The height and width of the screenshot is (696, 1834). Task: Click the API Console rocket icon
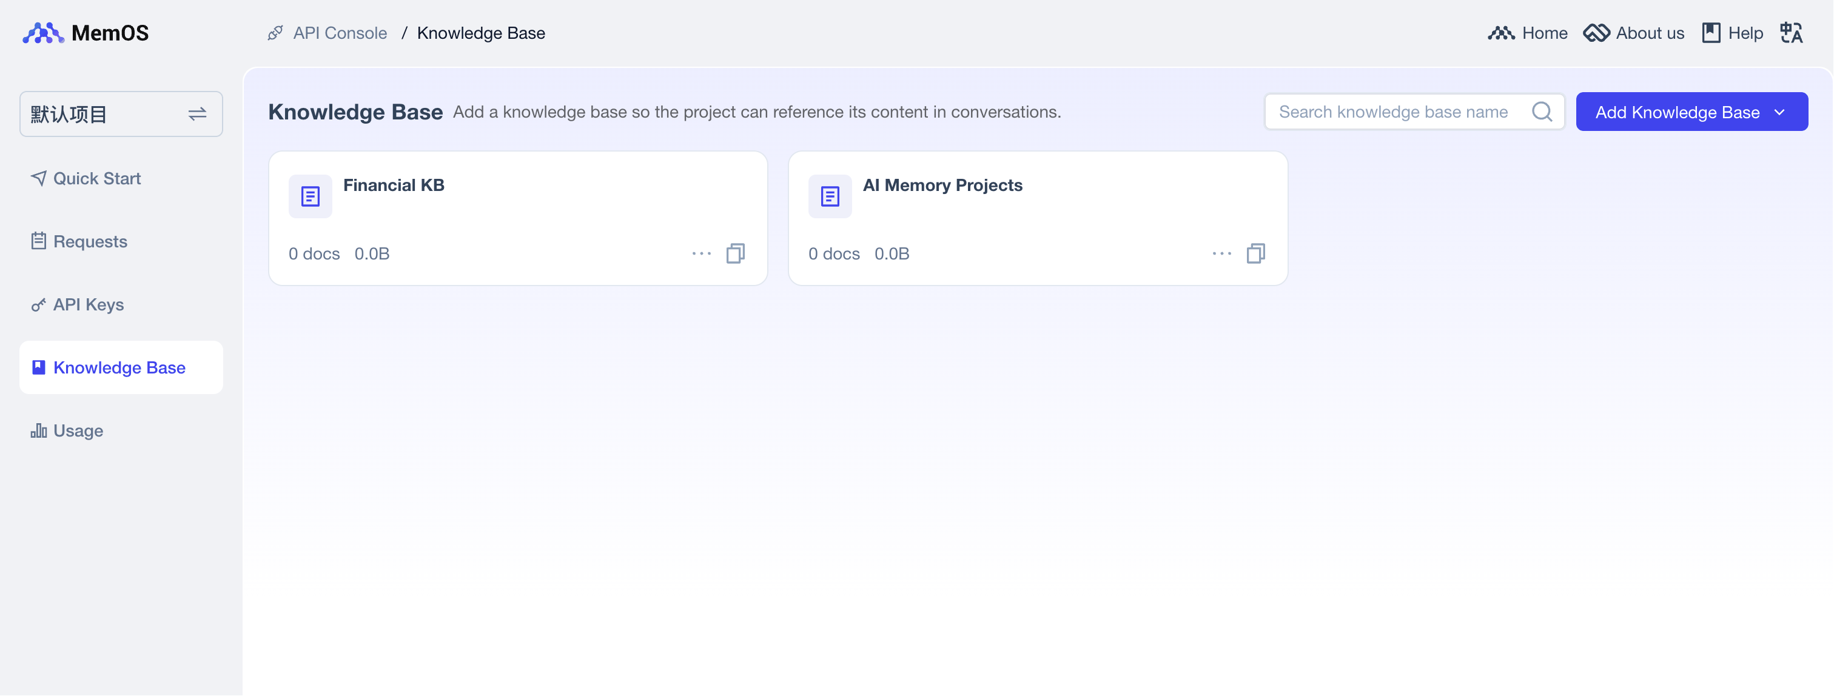[275, 33]
